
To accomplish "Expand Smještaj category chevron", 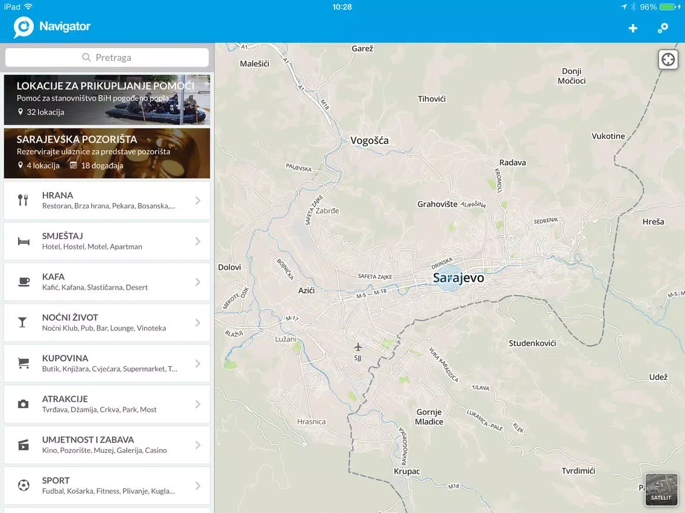I will coord(198,241).
